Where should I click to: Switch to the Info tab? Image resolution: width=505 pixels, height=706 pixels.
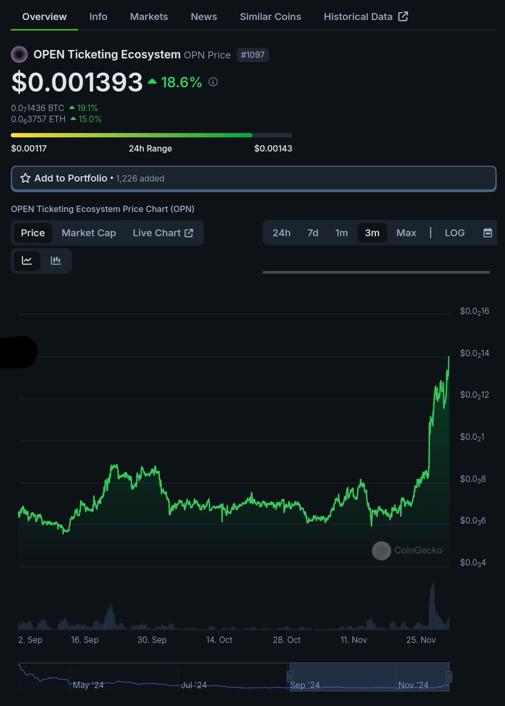click(98, 16)
